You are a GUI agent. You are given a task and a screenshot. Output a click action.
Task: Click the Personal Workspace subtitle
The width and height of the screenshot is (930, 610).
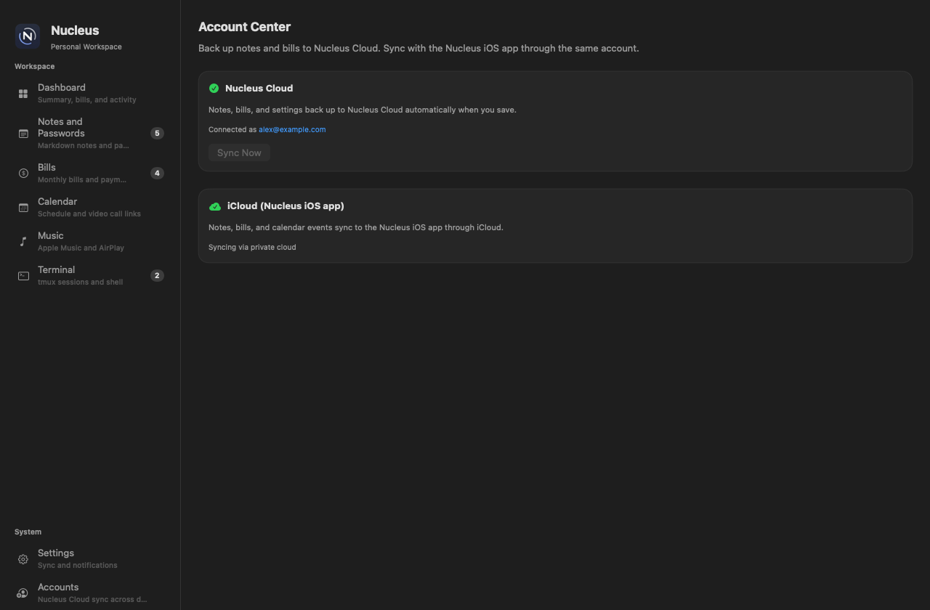click(x=86, y=46)
